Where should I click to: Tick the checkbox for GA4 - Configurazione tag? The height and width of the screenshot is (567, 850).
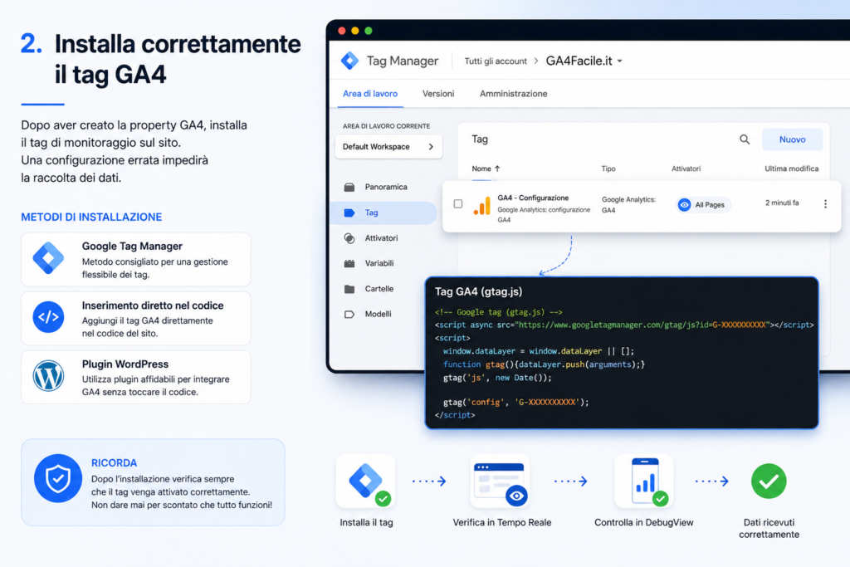[x=458, y=204]
